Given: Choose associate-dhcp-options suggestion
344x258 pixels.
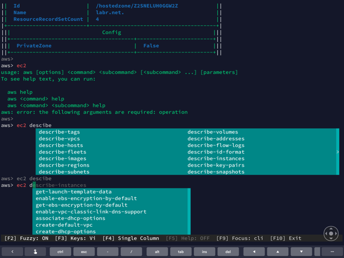Looking at the screenshot, I should 70,218.
